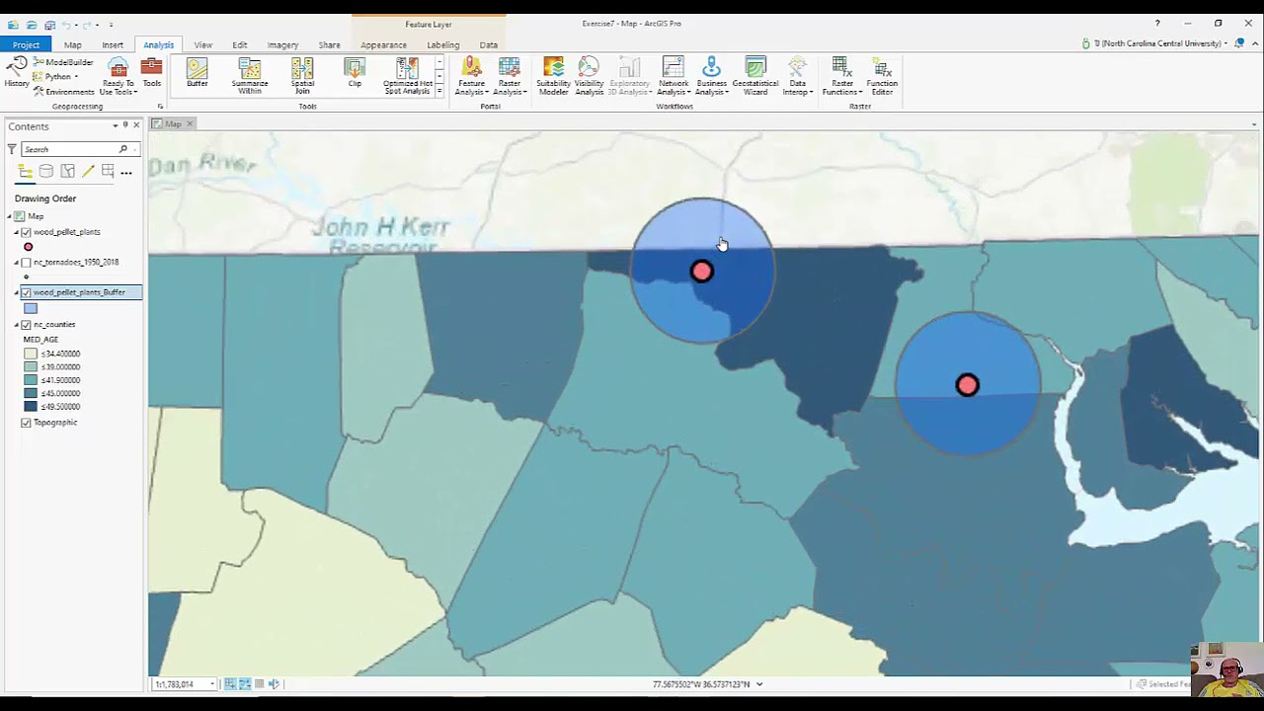Uncheck the Topographic basemap layer
This screenshot has height=711, width=1264.
click(26, 423)
